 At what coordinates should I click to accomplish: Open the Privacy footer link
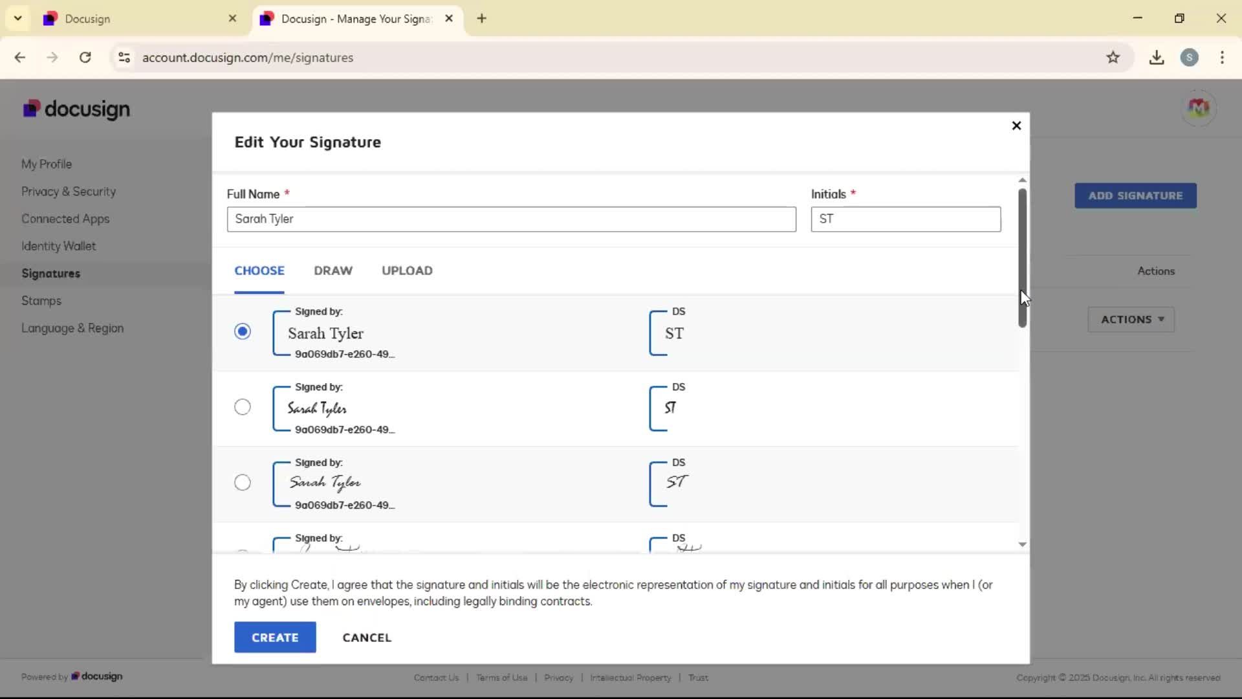(x=558, y=678)
